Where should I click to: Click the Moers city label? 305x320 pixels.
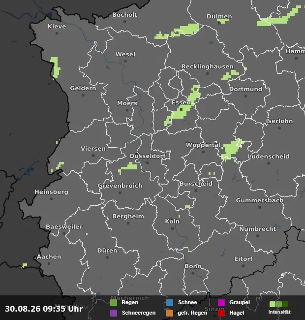coord(127,103)
